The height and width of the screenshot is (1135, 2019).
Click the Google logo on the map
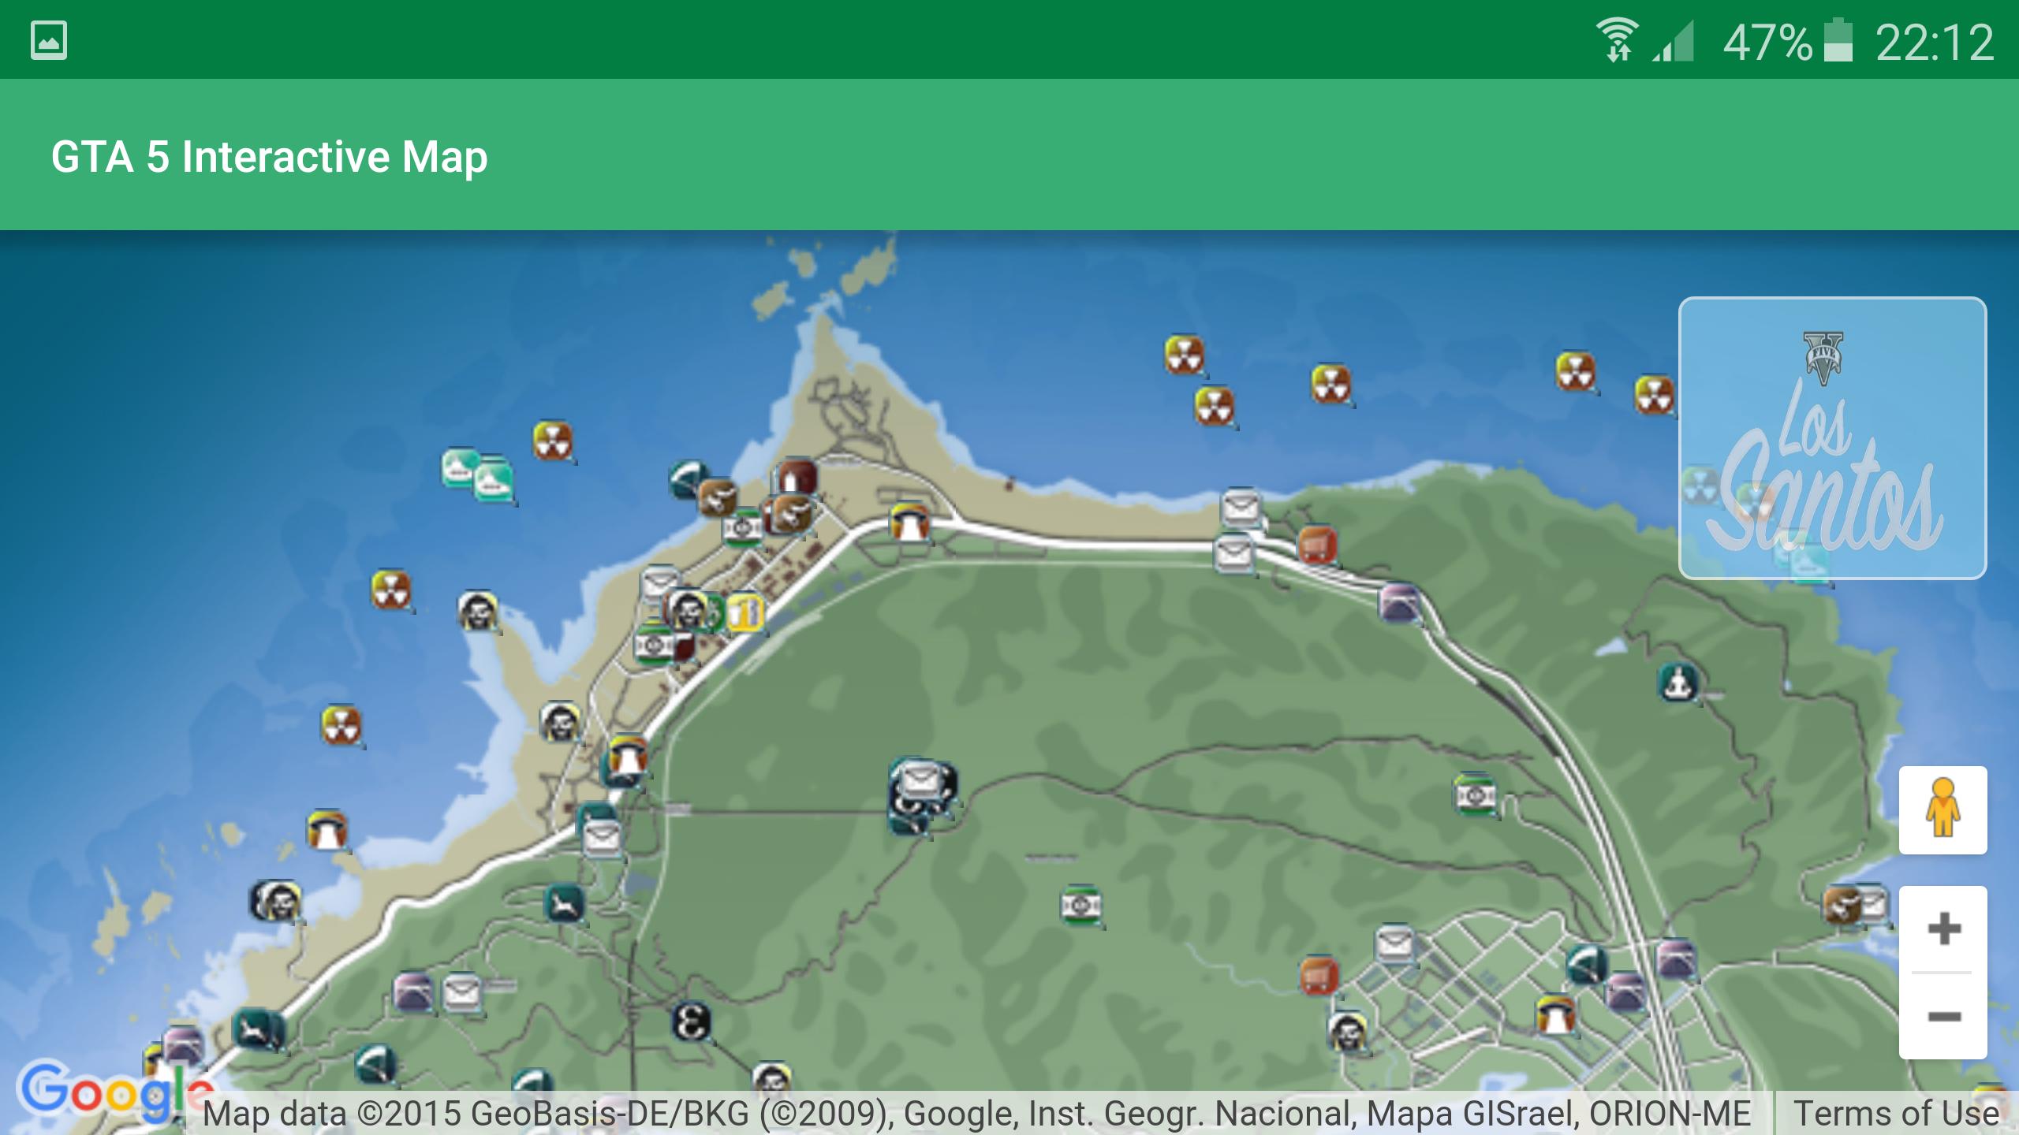point(116,1092)
